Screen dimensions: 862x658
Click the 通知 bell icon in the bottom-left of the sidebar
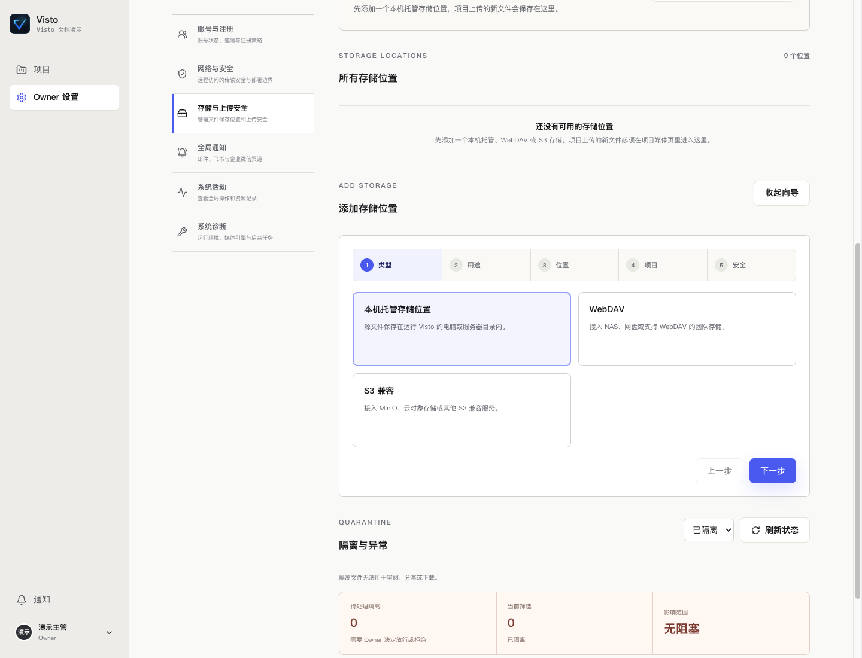[x=22, y=600]
